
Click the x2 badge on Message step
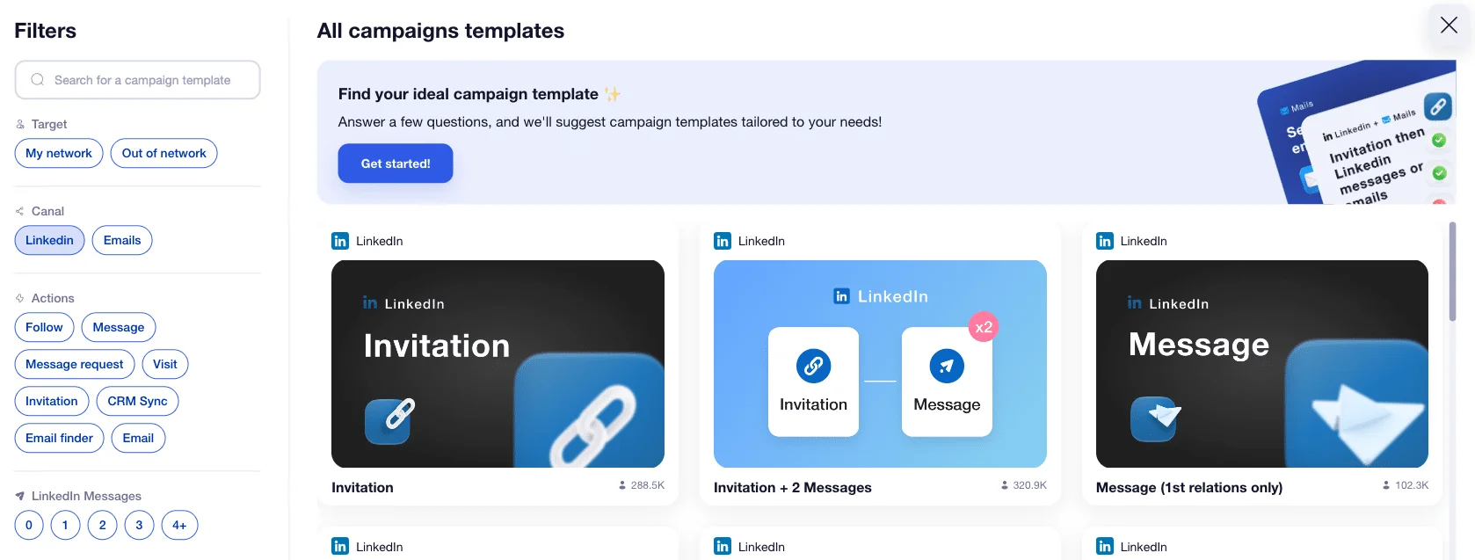pos(984,327)
